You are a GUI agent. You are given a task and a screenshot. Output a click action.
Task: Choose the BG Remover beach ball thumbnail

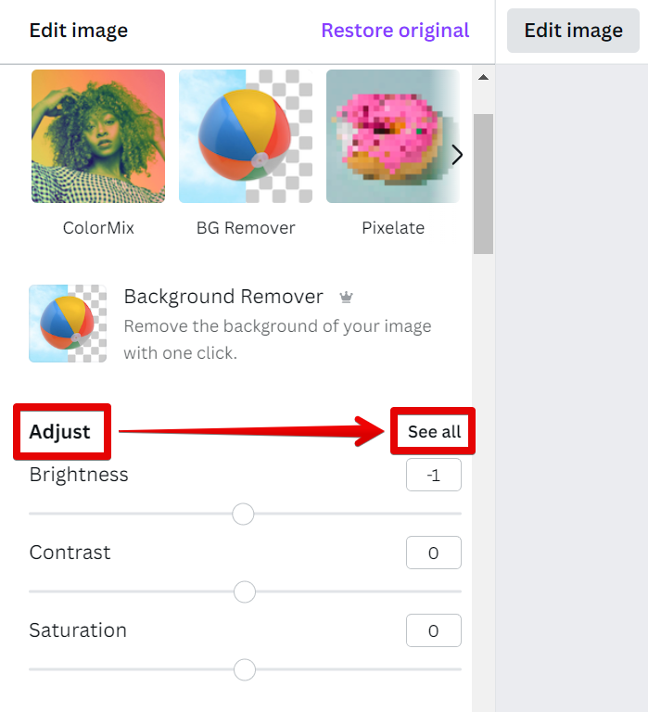coord(246,136)
